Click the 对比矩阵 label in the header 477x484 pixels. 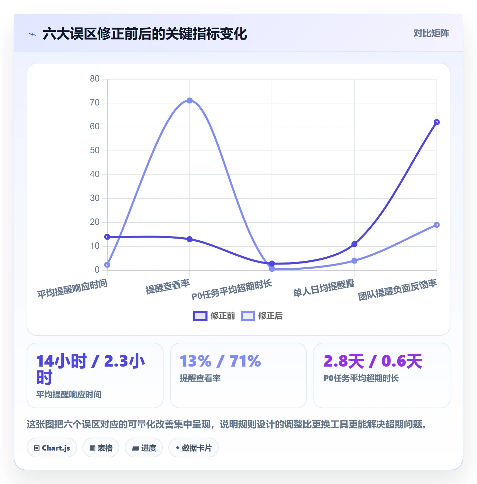click(x=431, y=33)
